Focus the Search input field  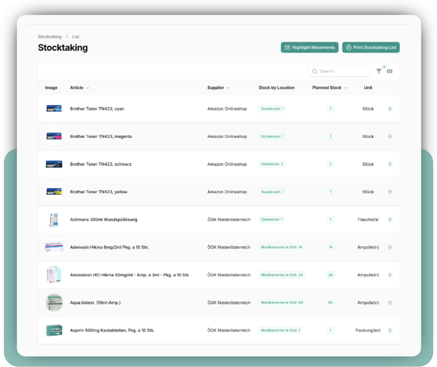tap(343, 71)
